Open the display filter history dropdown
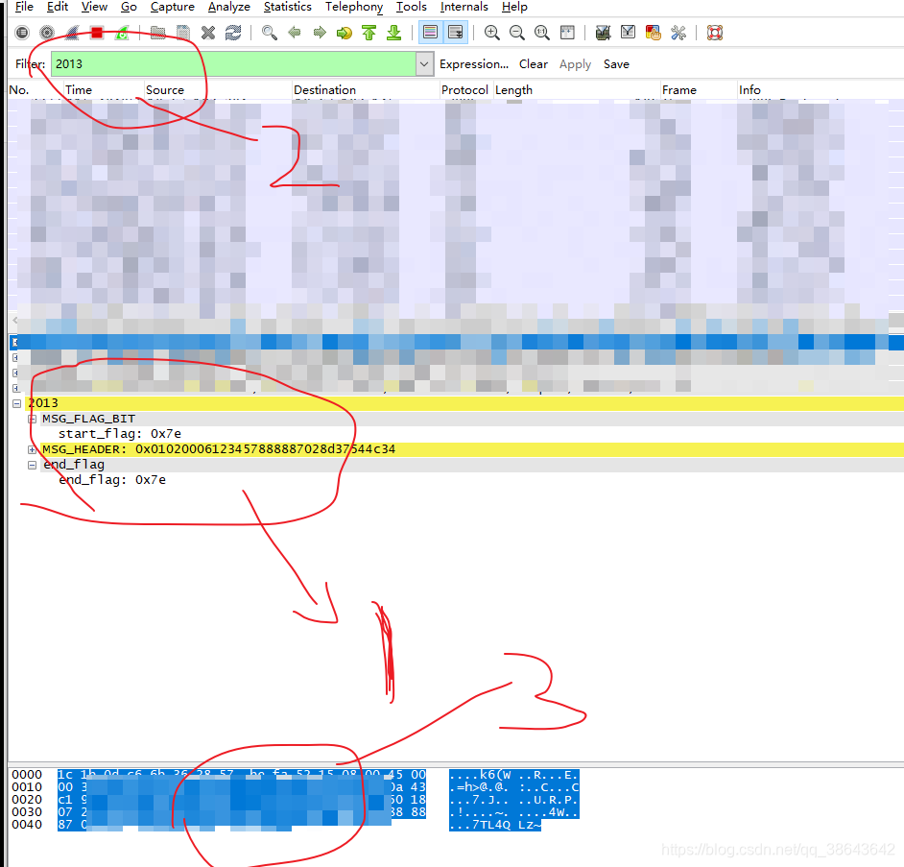Viewport: 904px width, 867px height. pyautogui.click(x=424, y=64)
